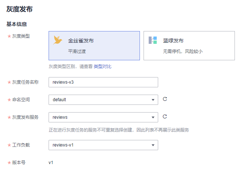The width and height of the screenshot is (240, 171).
Task: Click the 工作负载 dropdown arrow
Action: [x=153, y=145]
